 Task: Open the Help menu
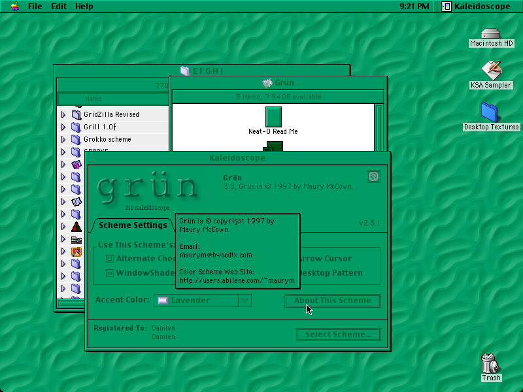pos(84,7)
